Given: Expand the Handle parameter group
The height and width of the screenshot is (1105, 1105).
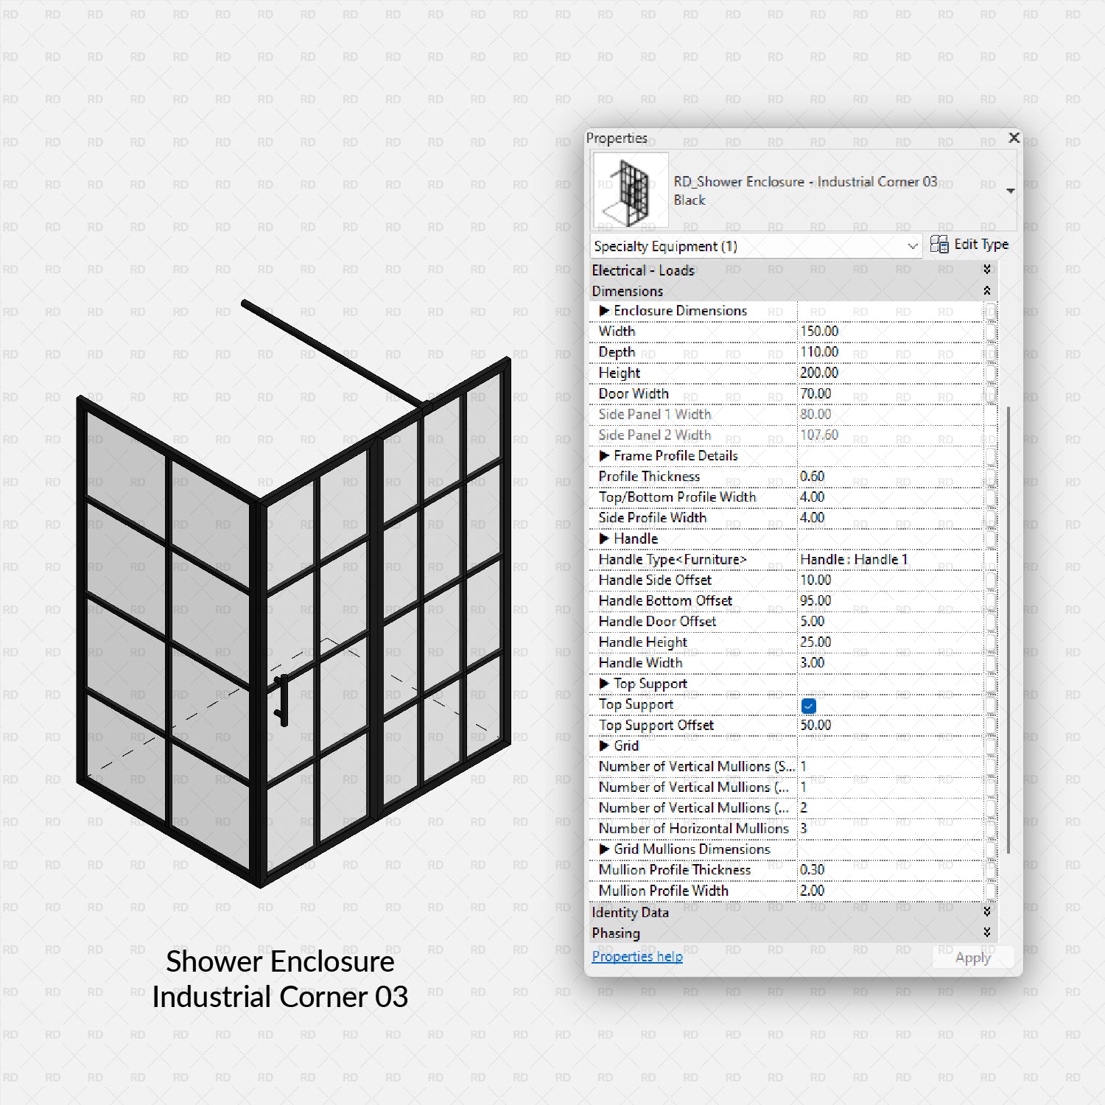Looking at the screenshot, I should point(605,539).
